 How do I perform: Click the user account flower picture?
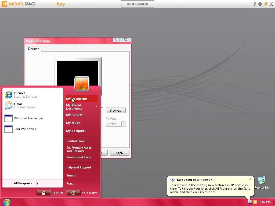[x=82, y=84]
